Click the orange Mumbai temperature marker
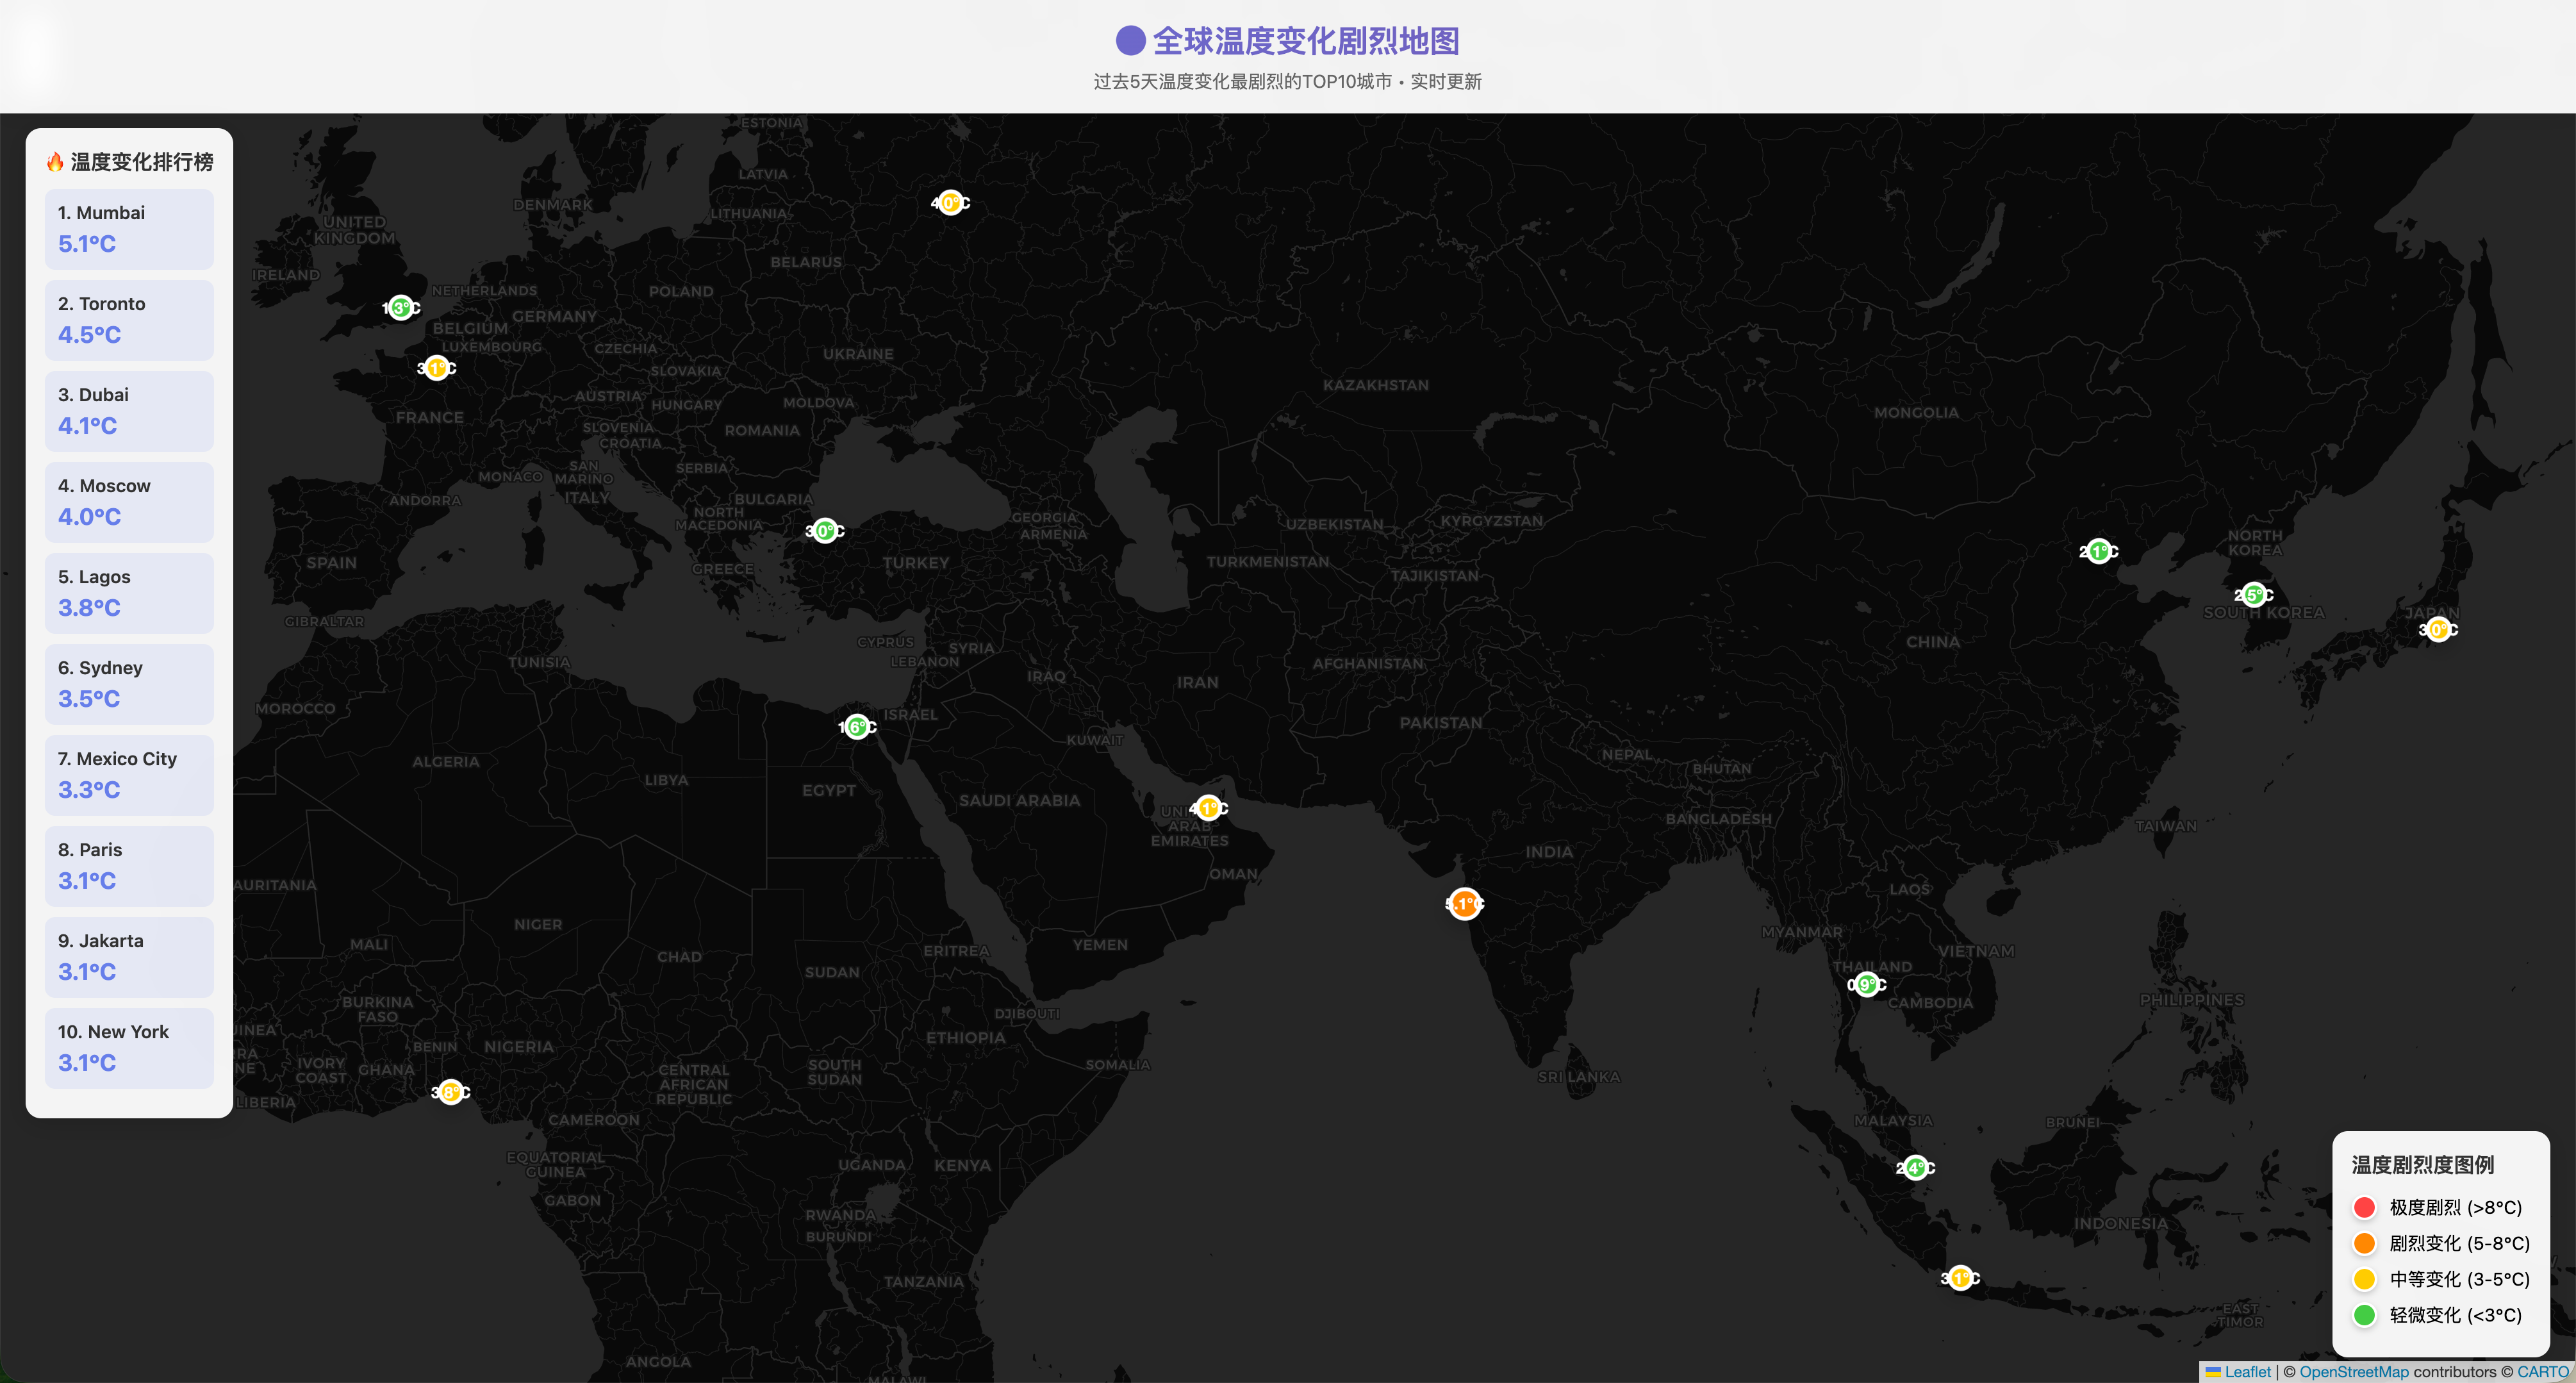Viewport: 2576px width, 1383px height. tap(1464, 904)
